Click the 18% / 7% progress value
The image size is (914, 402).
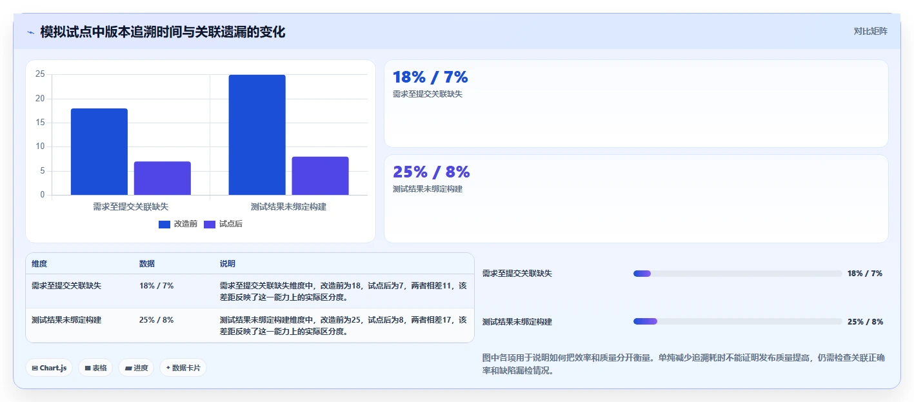coord(865,274)
